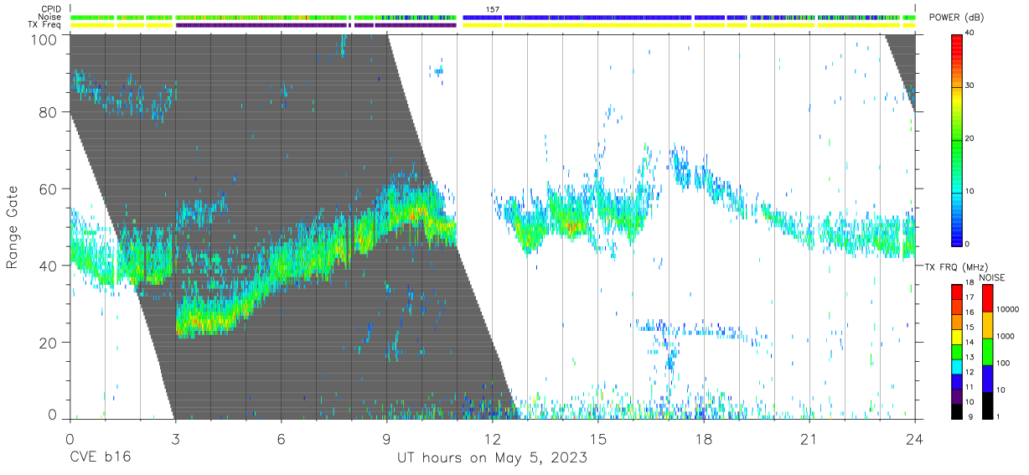Click the 'Noise' row label
This screenshot has width=1029, height=475.
click(x=49, y=17)
